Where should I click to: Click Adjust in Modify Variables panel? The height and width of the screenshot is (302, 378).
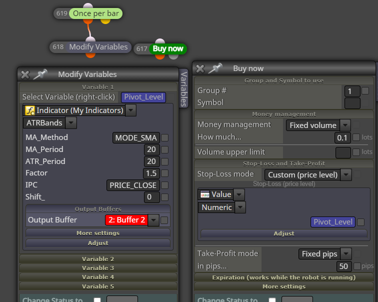(98, 243)
